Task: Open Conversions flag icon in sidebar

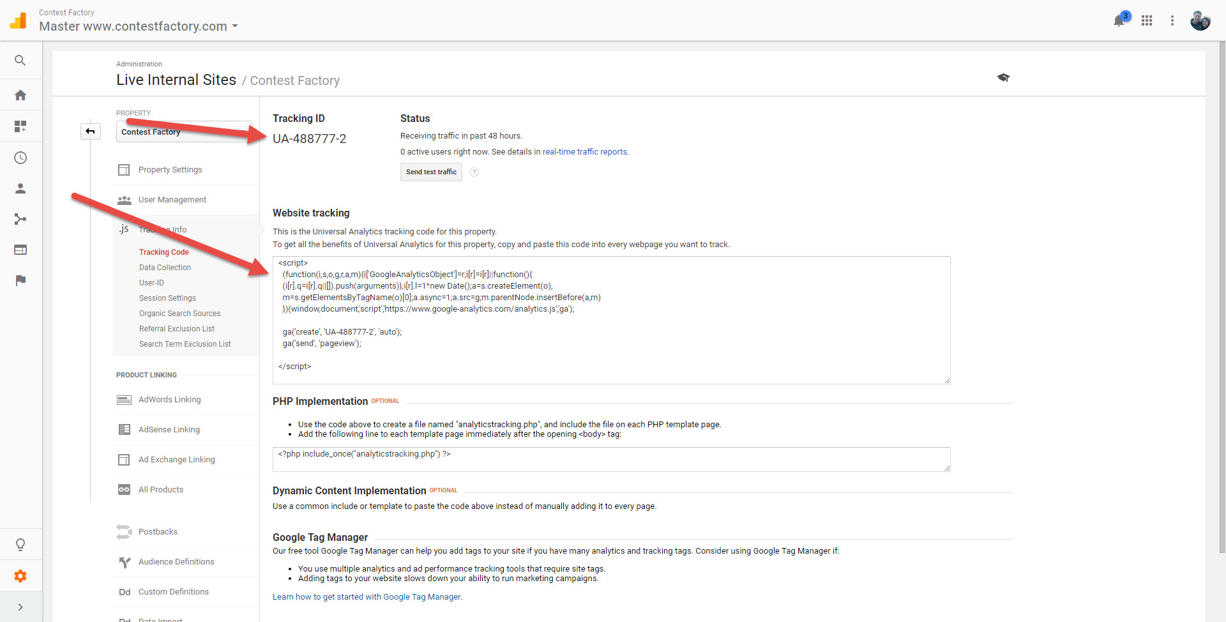Action: click(x=20, y=280)
